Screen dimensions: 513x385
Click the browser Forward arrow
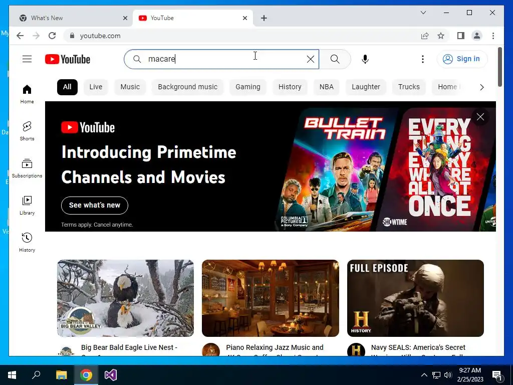36,36
